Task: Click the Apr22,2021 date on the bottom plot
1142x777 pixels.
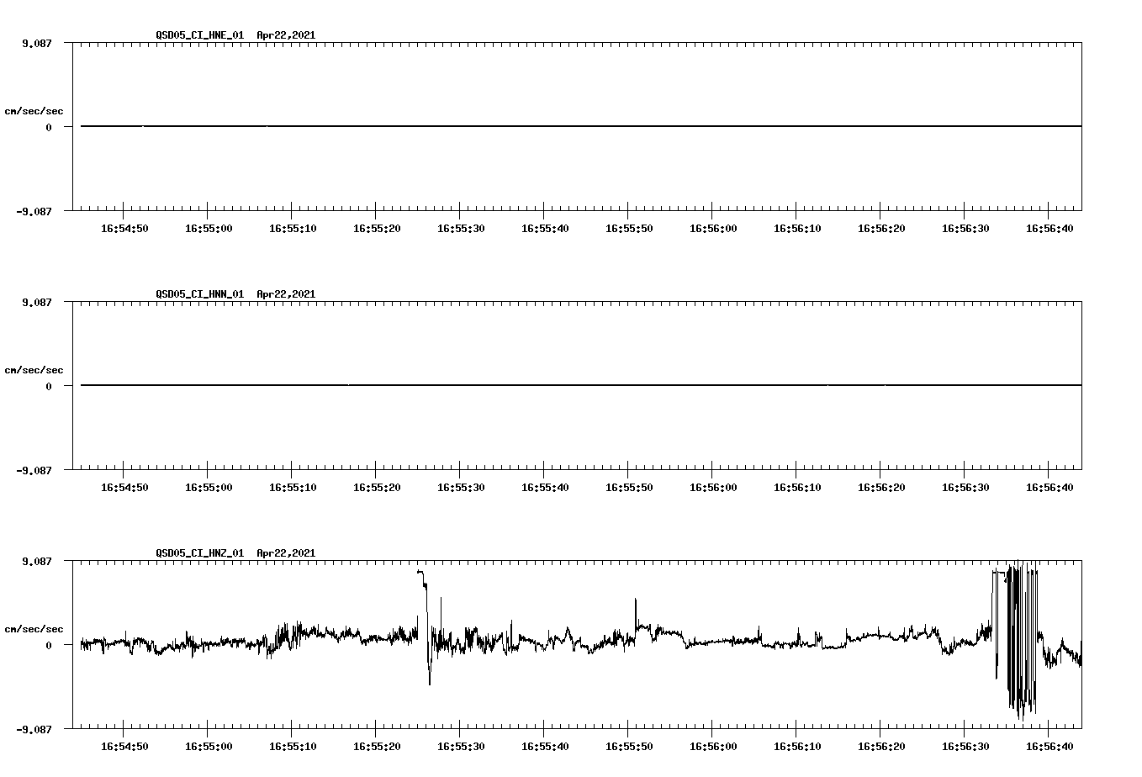Action: (x=285, y=553)
